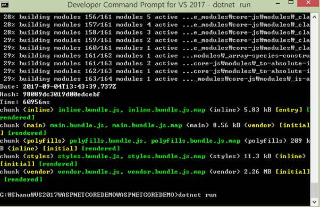Click the green 'inline.bundle.js' file name

click(89, 110)
